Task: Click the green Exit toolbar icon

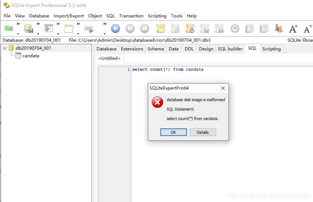Action: pos(9,29)
